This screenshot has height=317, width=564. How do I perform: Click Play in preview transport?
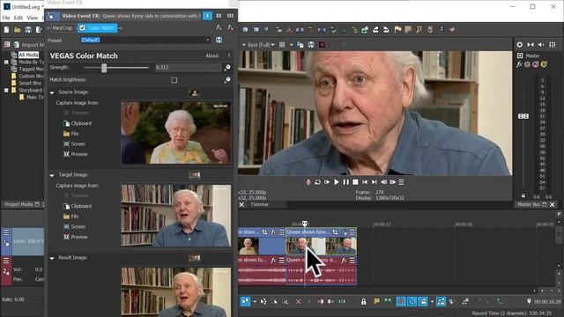point(337,182)
